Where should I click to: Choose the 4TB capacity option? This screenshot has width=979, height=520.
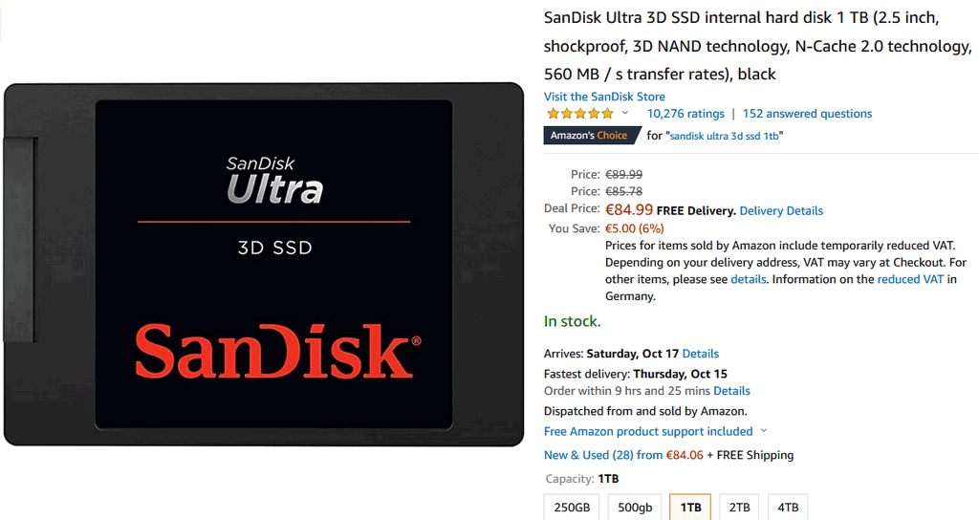(788, 507)
